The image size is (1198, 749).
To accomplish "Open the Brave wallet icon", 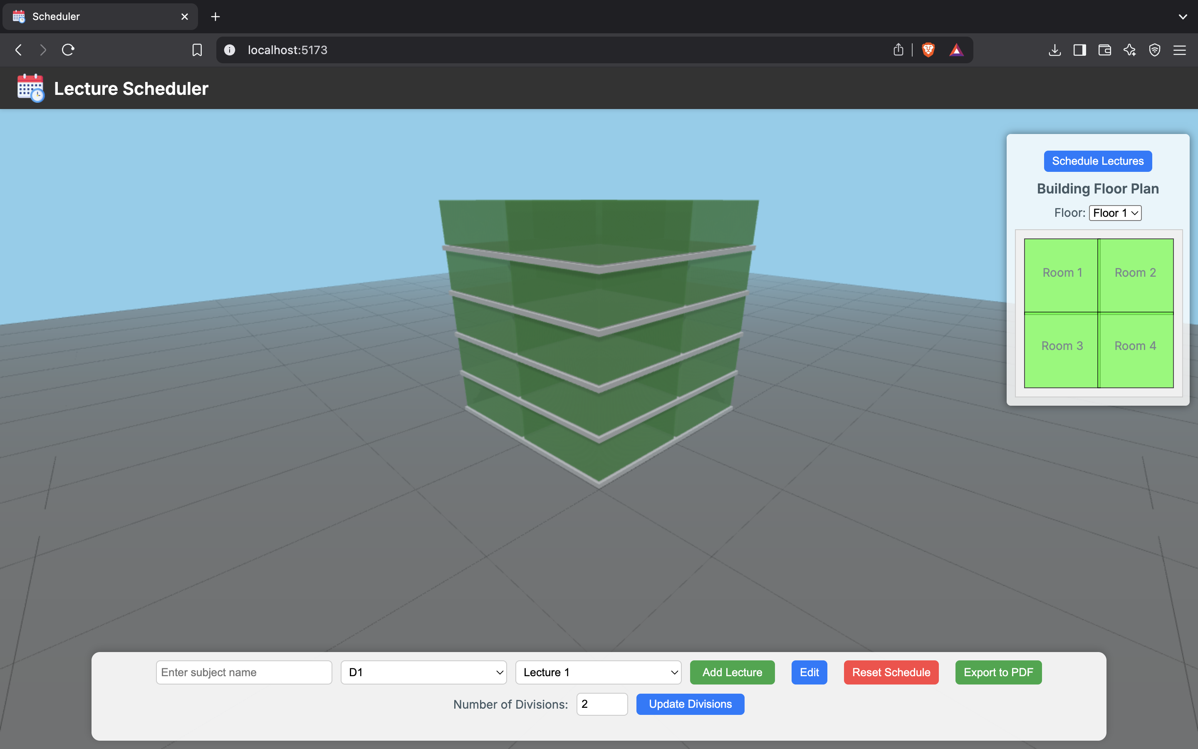I will [x=1104, y=50].
